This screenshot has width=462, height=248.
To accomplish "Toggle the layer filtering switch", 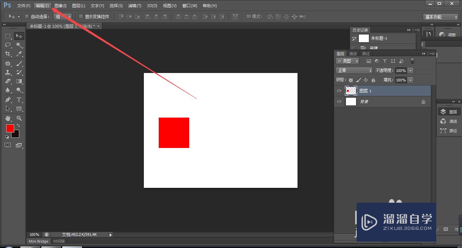I will [412, 61].
